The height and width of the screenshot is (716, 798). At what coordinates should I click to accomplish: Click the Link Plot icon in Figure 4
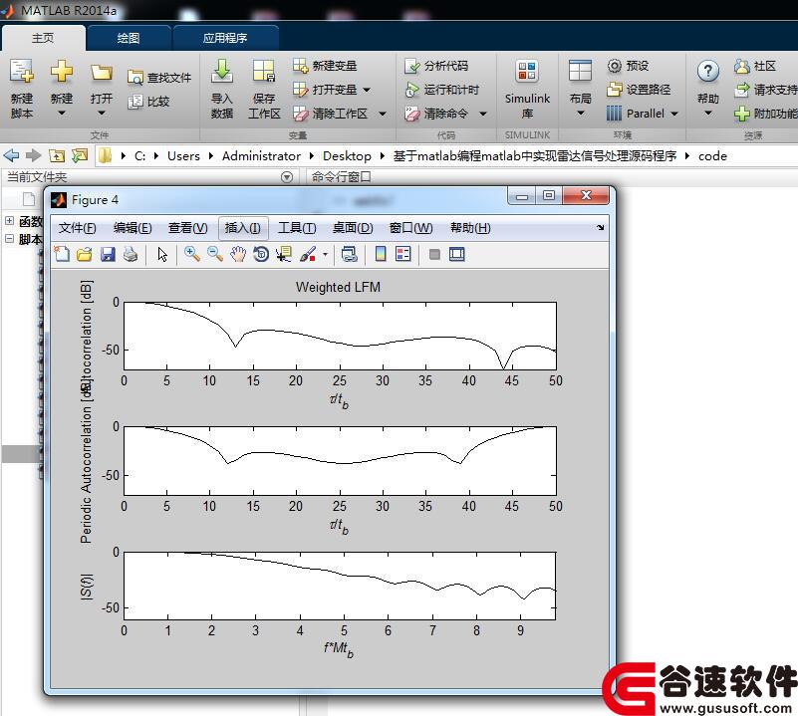[349, 254]
